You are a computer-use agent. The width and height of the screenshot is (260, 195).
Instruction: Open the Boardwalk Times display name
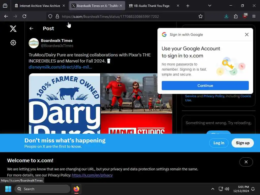[x=57, y=40]
